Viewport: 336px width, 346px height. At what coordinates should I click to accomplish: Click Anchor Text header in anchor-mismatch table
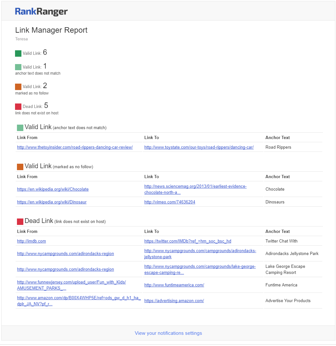[x=277, y=138]
